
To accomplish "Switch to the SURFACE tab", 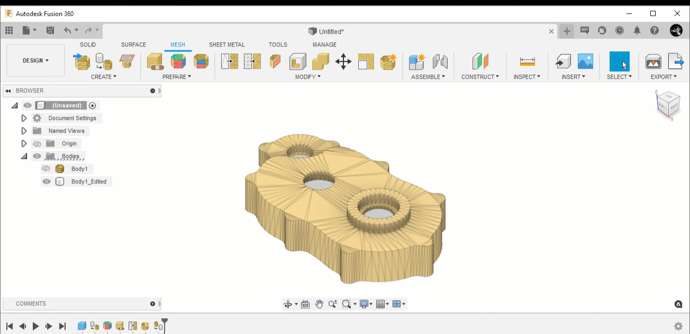I will 133,45.
